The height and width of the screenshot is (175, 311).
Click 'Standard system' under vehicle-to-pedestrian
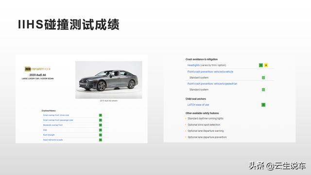click(x=199, y=89)
